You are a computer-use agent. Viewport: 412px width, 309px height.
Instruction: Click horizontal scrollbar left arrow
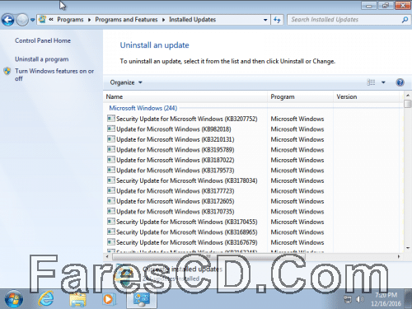point(107,256)
